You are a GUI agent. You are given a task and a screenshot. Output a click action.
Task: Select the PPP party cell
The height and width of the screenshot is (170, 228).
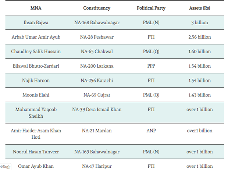pyautogui.click(x=151, y=66)
